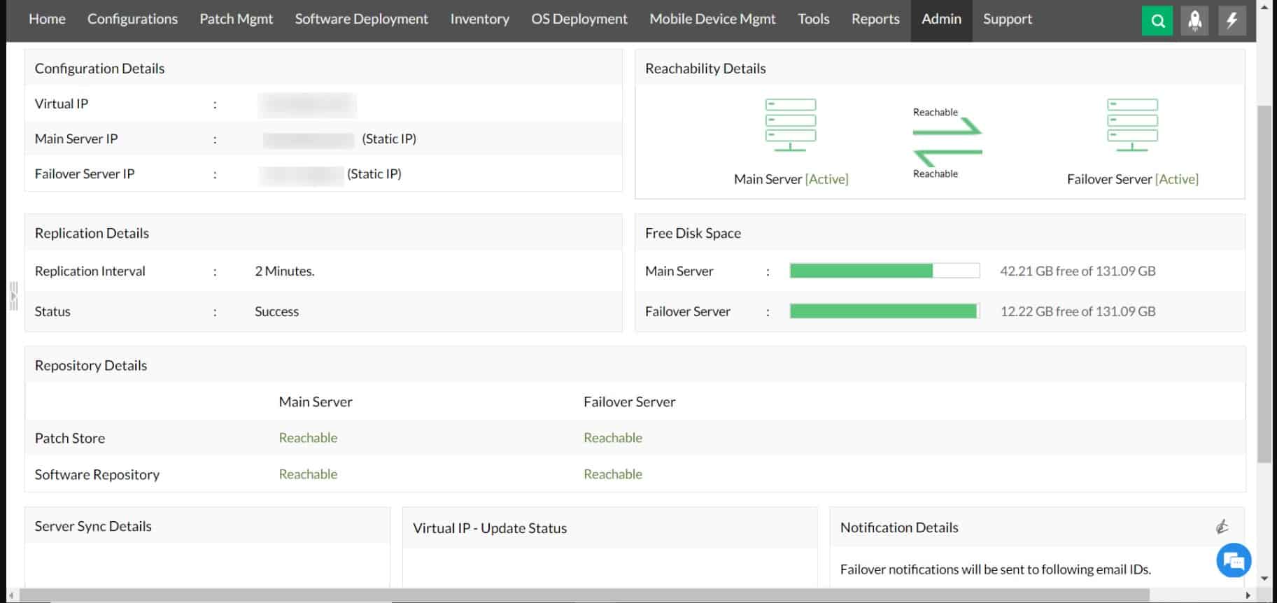Open the Configurations menu

point(132,19)
